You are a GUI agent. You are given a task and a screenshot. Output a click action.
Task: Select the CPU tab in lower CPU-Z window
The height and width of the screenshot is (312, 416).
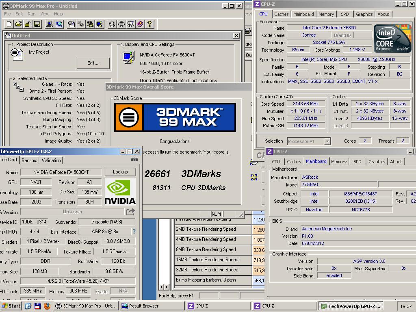pos(276,162)
